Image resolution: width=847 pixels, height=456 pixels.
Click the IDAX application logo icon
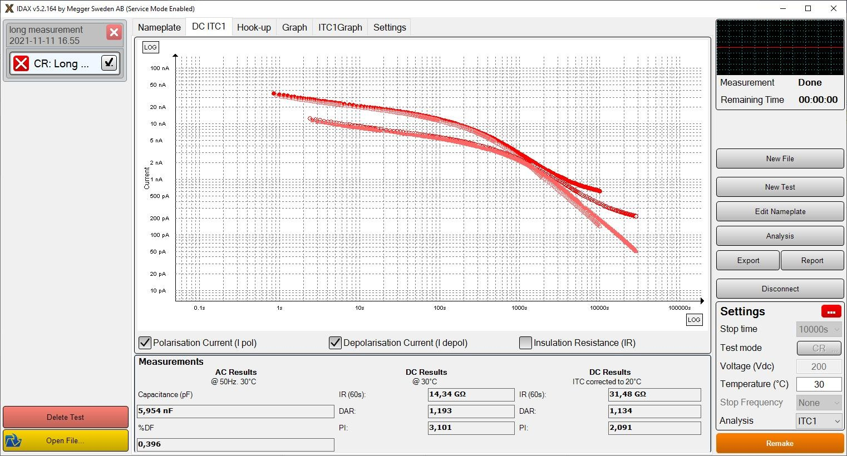pos(8,8)
